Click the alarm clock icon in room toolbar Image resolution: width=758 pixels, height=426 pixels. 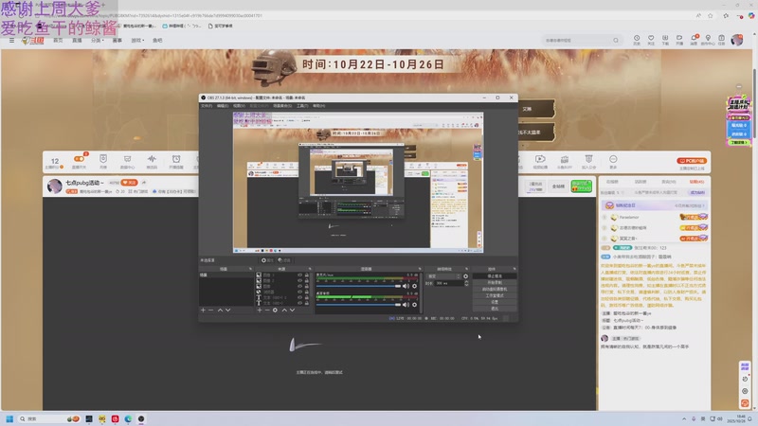pyautogui.click(x=176, y=161)
